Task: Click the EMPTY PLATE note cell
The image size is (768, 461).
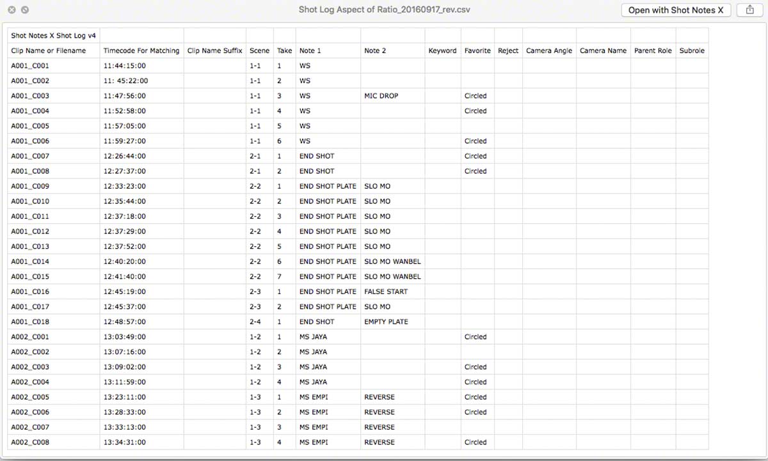Action: pos(392,322)
